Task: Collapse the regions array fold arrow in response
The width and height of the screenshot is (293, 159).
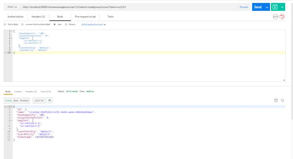Action: pyautogui.click(x=12, y=120)
